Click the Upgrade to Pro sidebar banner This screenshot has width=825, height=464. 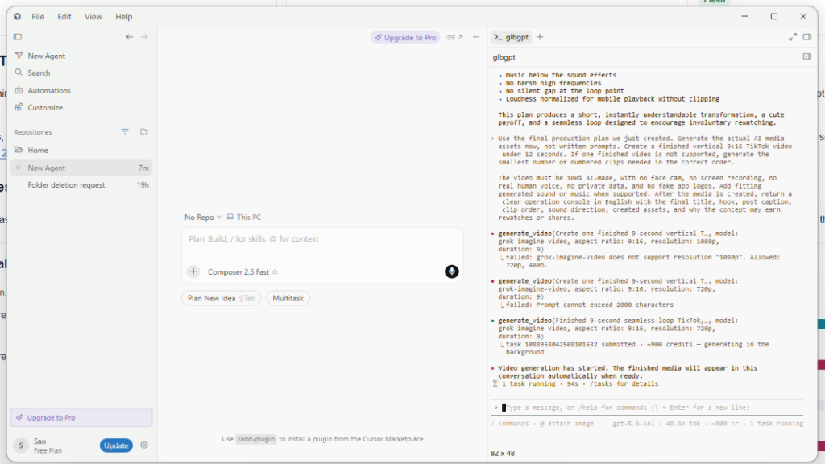(81, 417)
